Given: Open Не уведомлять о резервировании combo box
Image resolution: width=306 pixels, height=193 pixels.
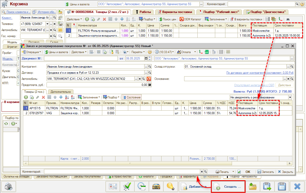Looking at the screenshot, I should [x=290, y=97].
